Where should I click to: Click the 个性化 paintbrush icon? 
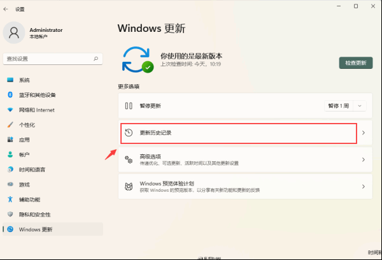tap(10, 125)
